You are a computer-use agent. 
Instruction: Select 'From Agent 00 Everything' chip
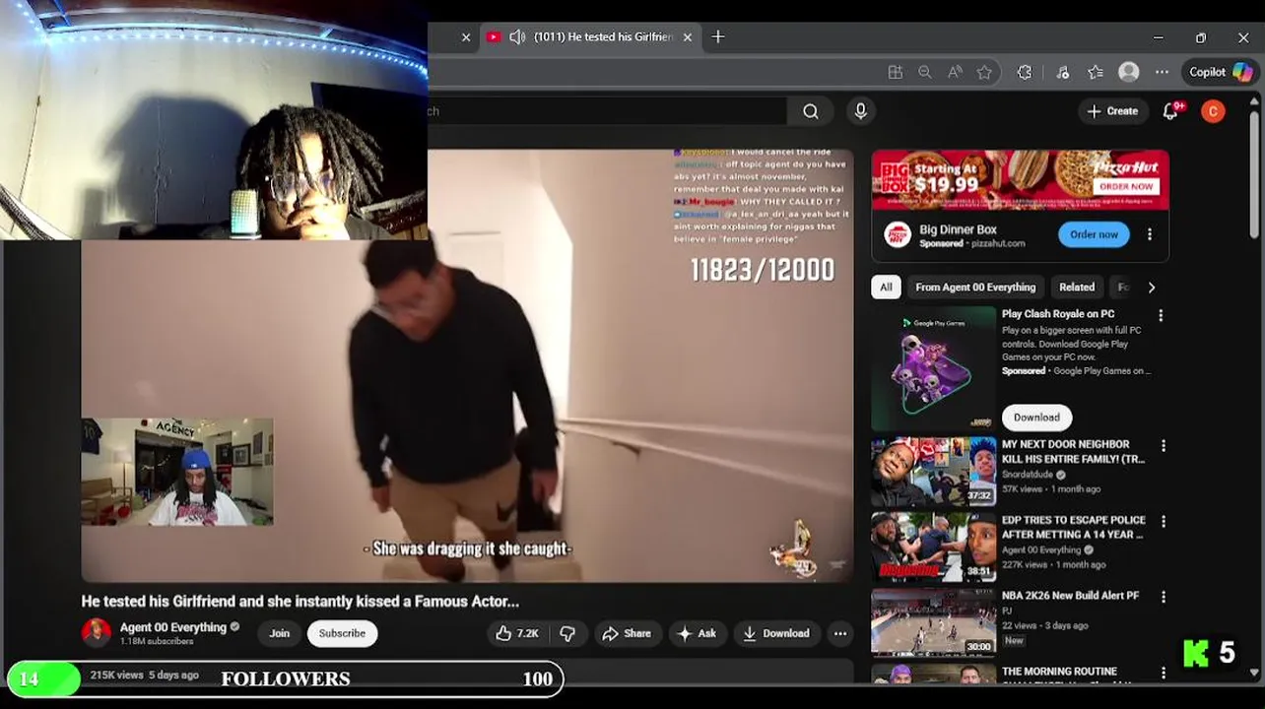click(975, 288)
